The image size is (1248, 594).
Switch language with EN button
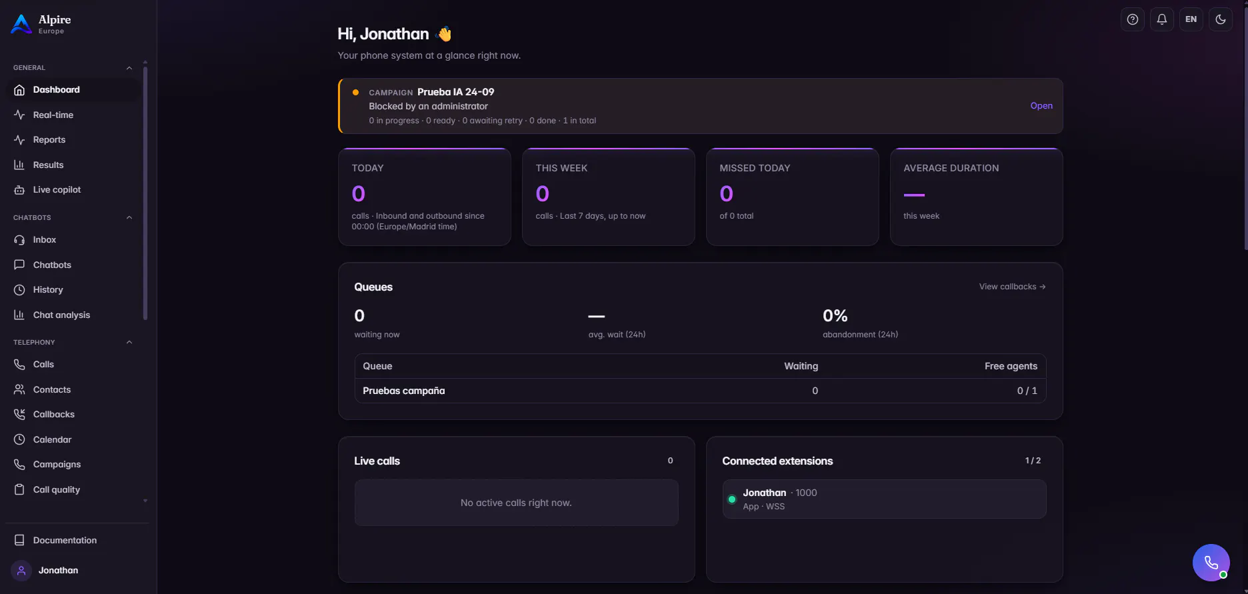coord(1191,19)
